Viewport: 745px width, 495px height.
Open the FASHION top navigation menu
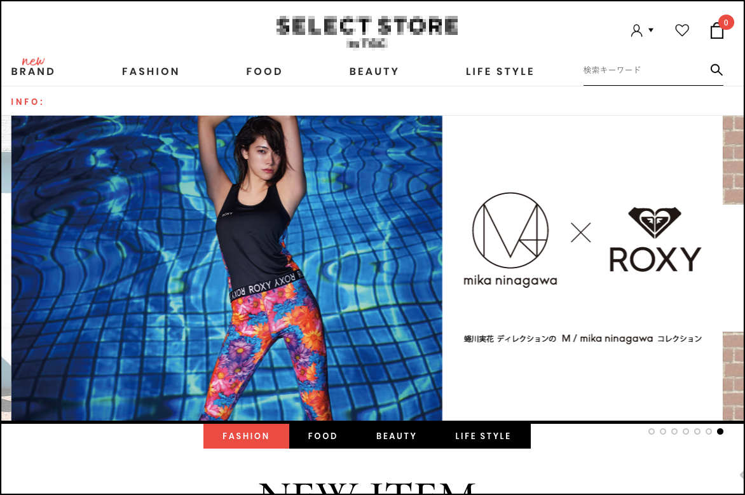[x=151, y=71]
